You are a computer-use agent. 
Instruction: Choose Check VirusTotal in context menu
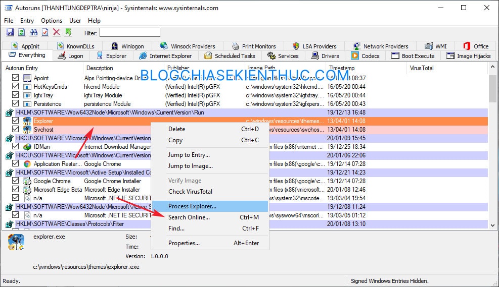(210, 192)
